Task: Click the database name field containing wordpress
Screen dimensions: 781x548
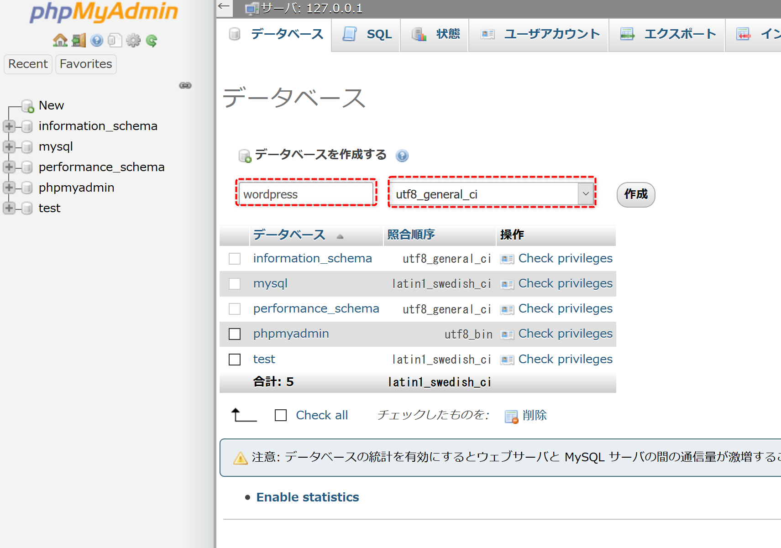Action: (x=306, y=194)
